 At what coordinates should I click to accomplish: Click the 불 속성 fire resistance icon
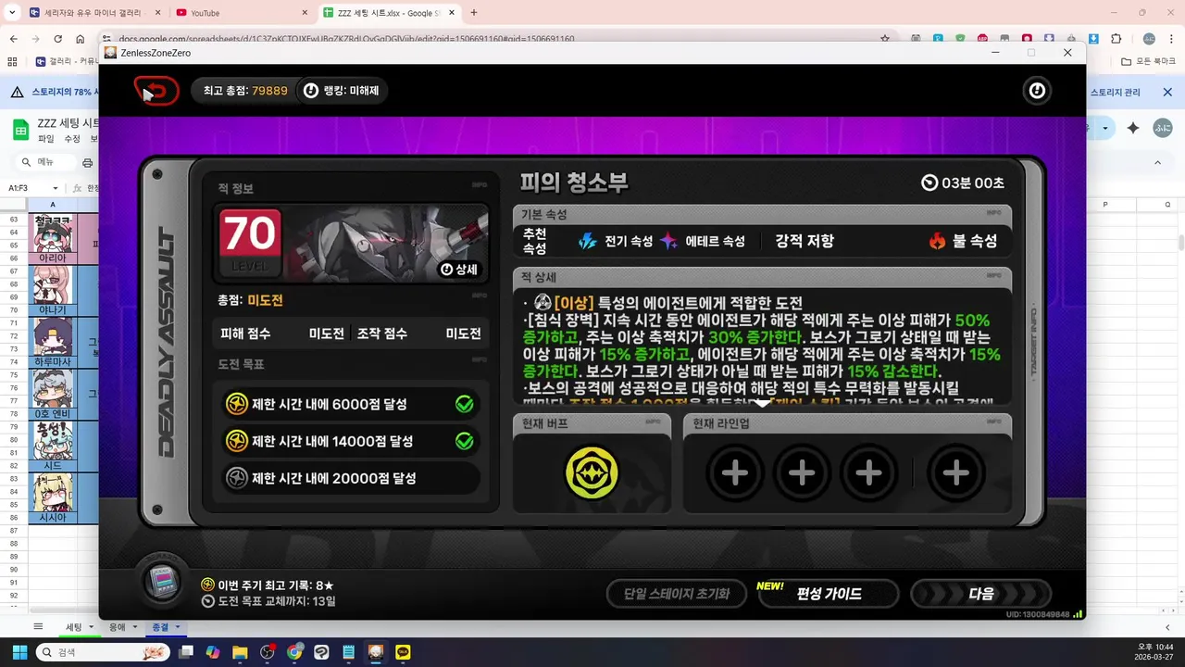point(937,241)
